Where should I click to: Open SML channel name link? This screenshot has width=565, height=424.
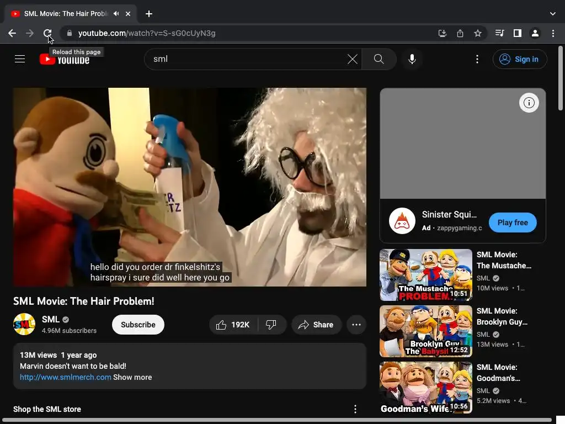pyautogui.click(x=50, y=320)
